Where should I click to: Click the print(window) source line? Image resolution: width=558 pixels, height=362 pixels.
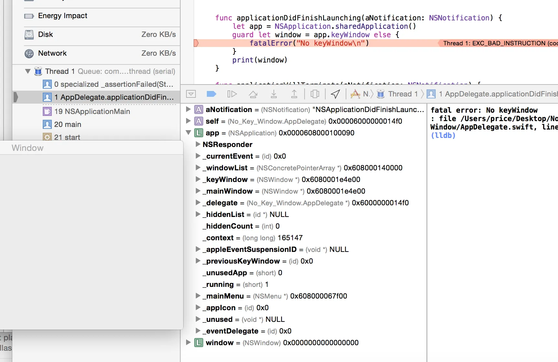(x=260, y=60)
